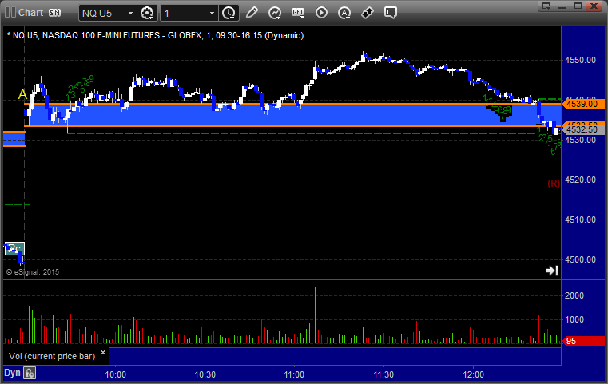Click the 4539.00 orange price marker
608x384 pixels.
click(582, 104)
